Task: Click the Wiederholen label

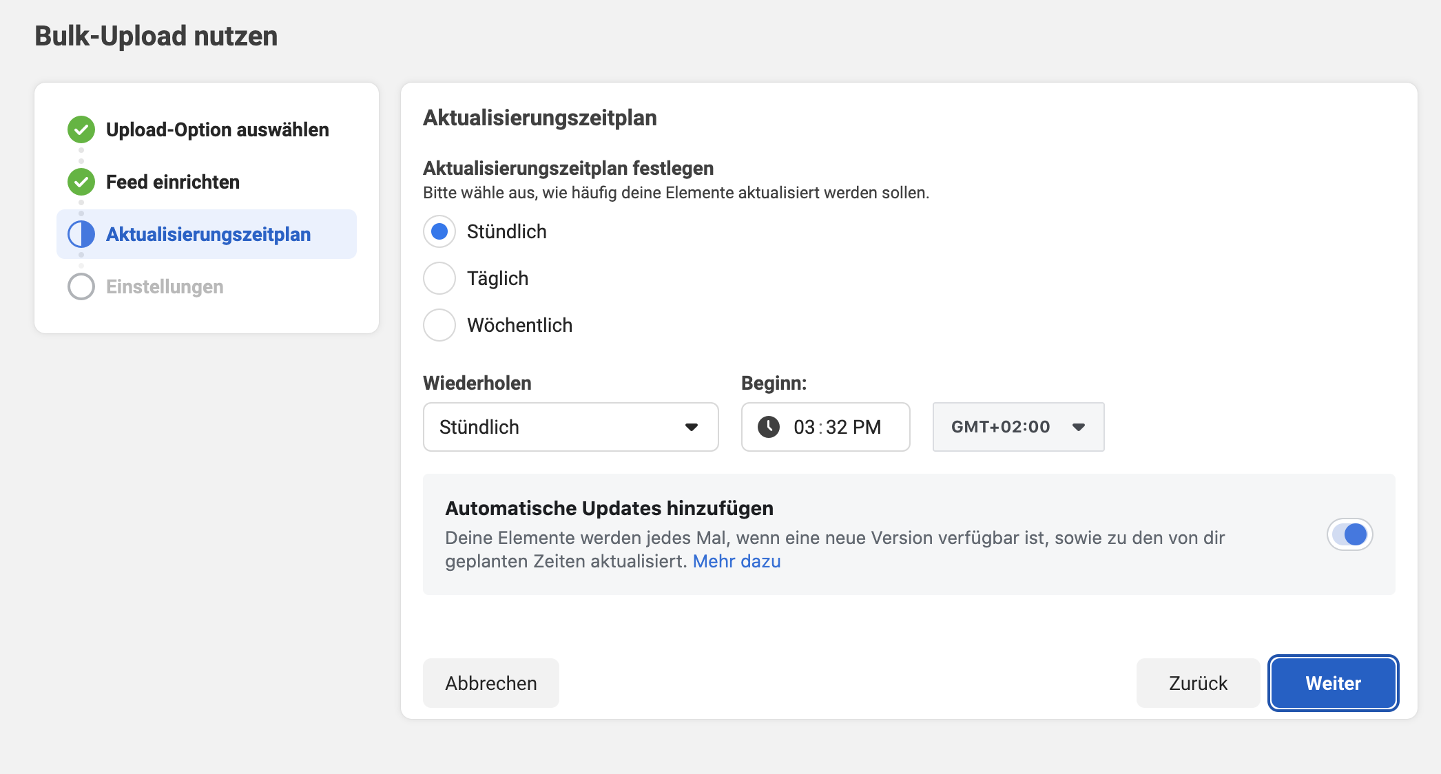Action: pyautogui.click(x=477, y=383)
